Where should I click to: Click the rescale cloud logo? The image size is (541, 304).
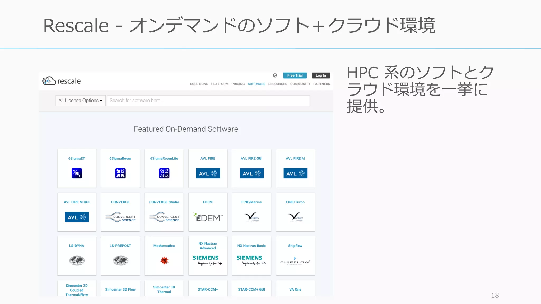62,81
